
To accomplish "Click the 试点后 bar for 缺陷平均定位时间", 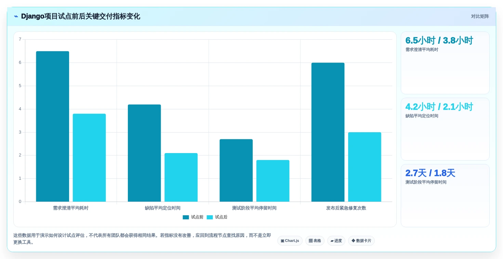I will coord(181,177).
